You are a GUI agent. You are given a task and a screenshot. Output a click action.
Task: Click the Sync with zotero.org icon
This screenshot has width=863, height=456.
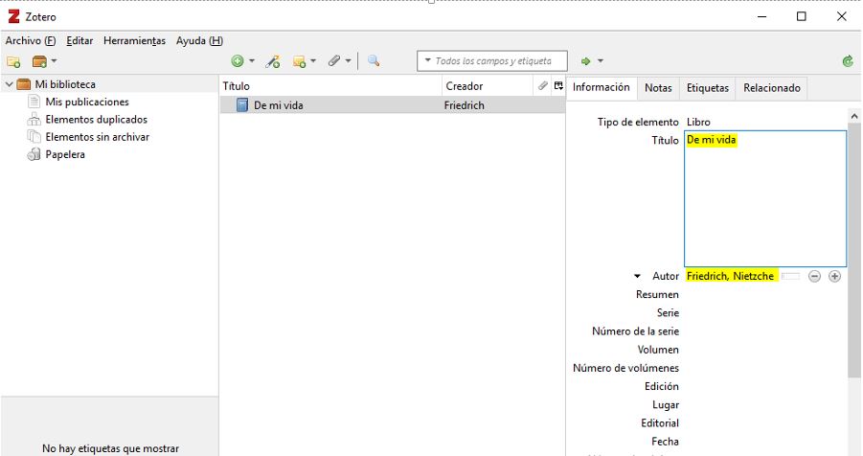848,61
